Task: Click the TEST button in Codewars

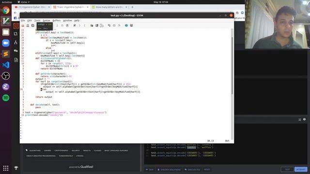Action: (x=287, y=169)
